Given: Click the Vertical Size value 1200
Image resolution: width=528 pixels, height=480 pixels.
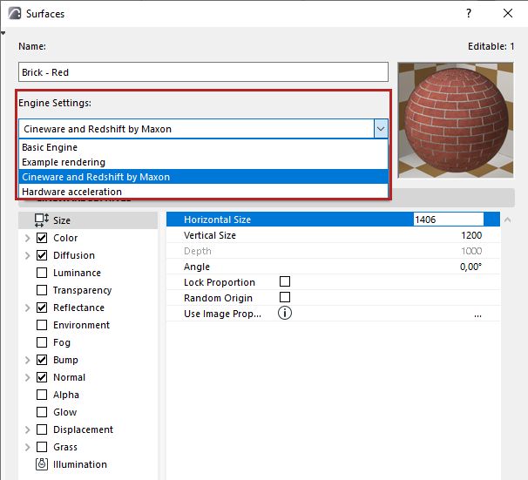Looking at the screenshot, I should tap(471, 235).
